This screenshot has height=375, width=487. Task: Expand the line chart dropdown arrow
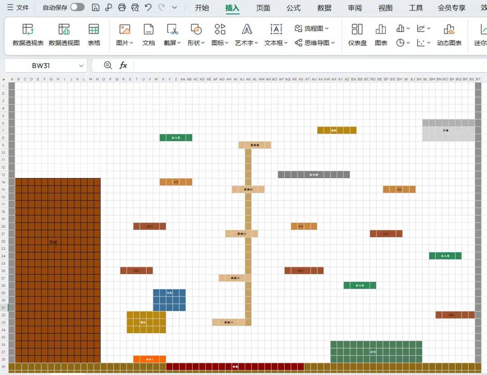pos(429,28)
